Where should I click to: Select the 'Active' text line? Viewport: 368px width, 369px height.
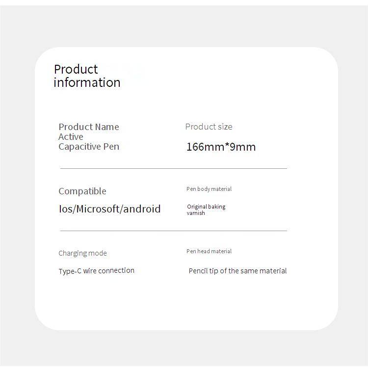[x=71, y=137]
